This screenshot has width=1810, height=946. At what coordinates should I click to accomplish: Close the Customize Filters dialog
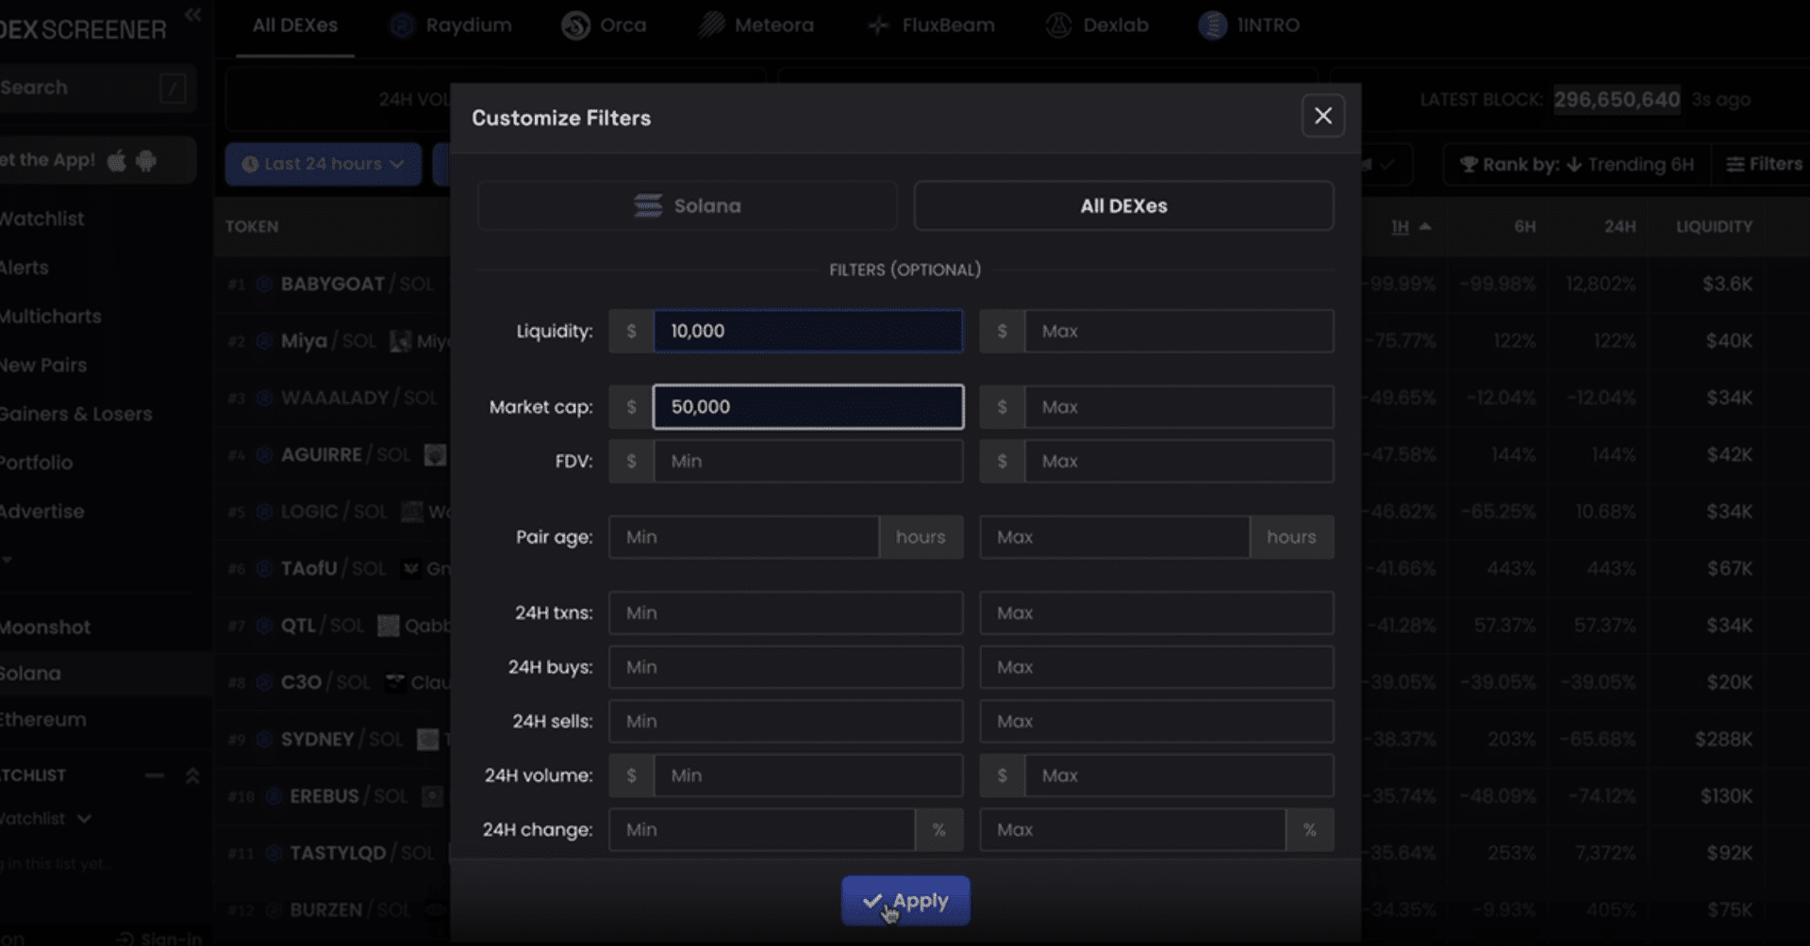(x=1322, y=116)
